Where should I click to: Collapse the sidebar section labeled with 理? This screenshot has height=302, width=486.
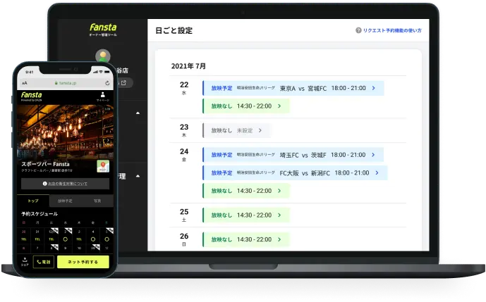138,176
